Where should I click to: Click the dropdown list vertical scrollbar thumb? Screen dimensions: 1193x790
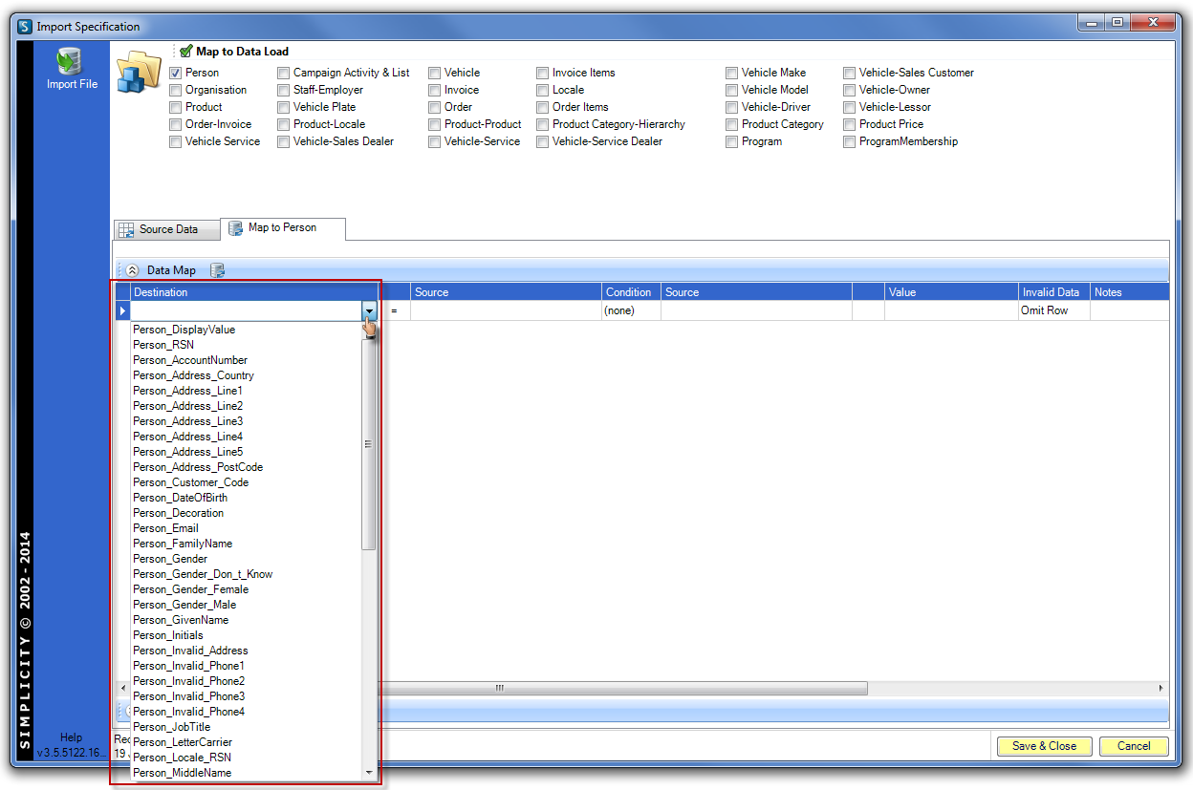(369, 444)
